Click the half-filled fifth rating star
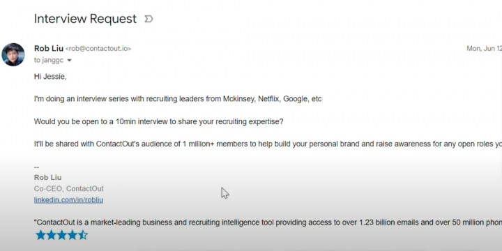 click(83, 235)
